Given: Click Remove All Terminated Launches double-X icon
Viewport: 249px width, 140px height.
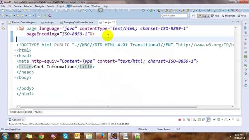Looking at the screenshot, I should [188, 120].
